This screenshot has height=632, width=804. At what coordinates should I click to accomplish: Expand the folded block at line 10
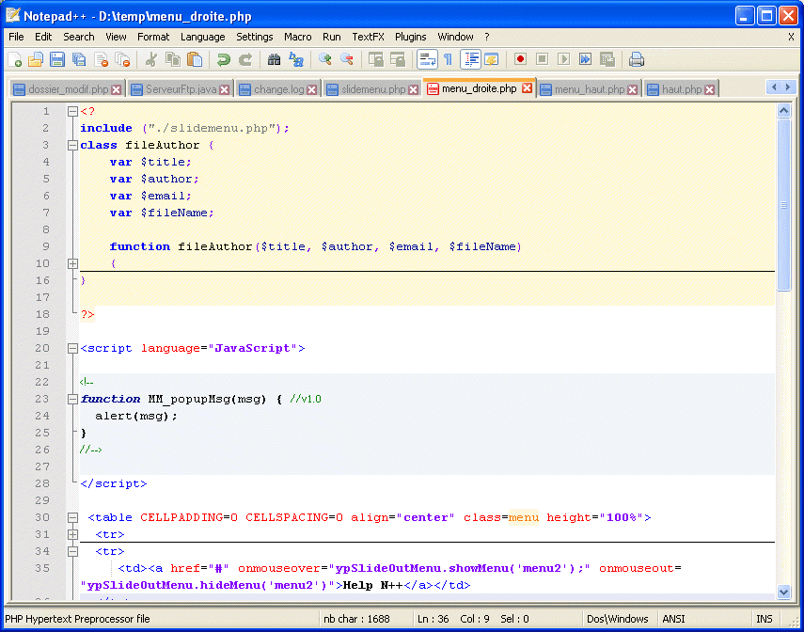(x=73, y=263)
